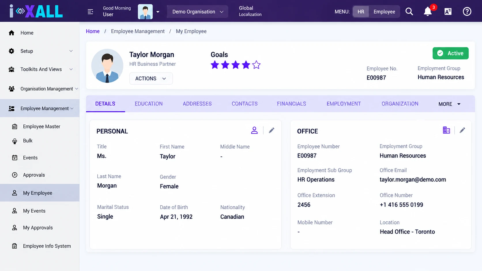Click the Home breadcrumb link
The height and width of the screenshot is (271, 482).
tap(93, 31)
